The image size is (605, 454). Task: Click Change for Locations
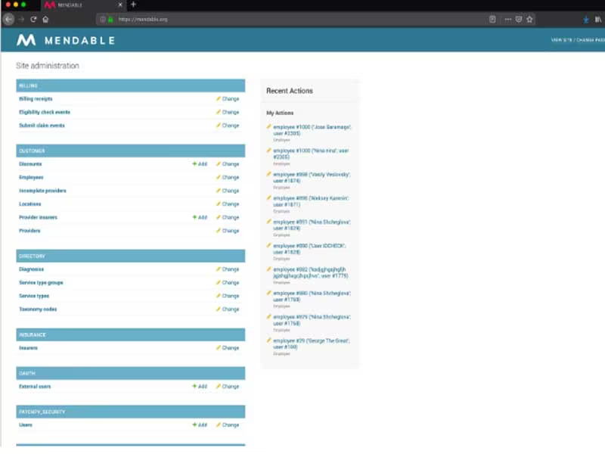(228, 204)
